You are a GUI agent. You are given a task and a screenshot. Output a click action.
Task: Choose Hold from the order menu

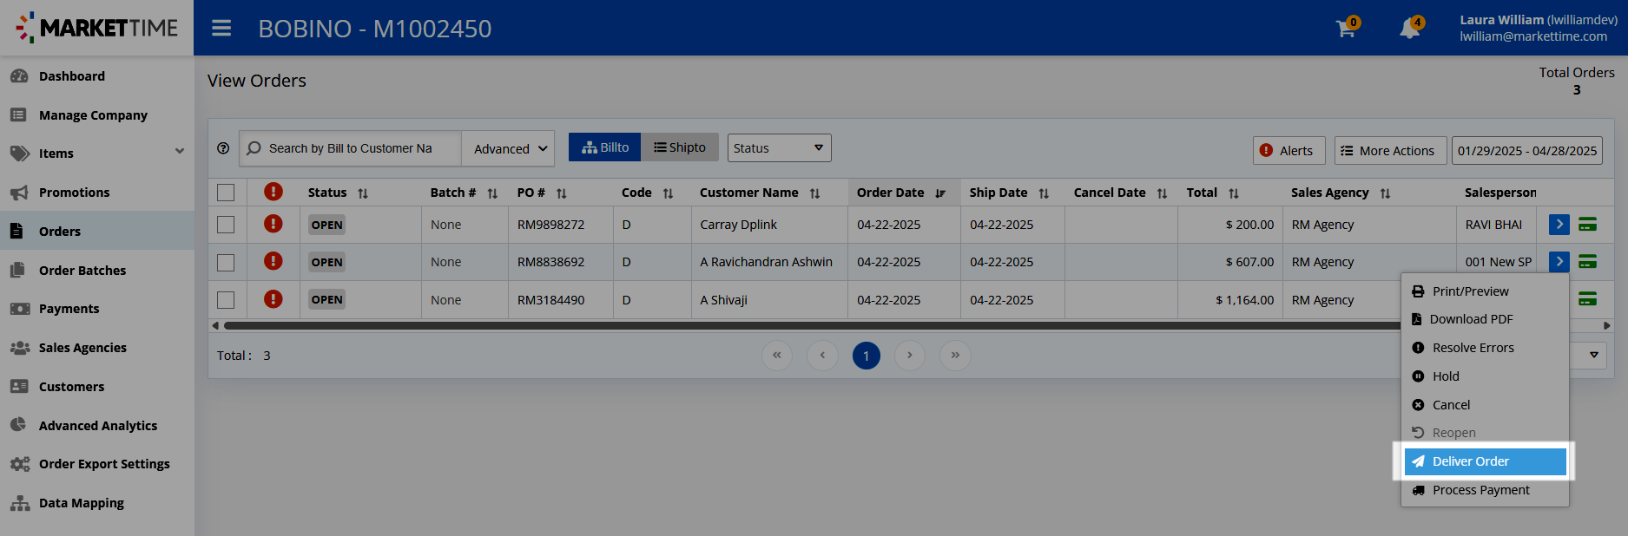pos(1485,376)
